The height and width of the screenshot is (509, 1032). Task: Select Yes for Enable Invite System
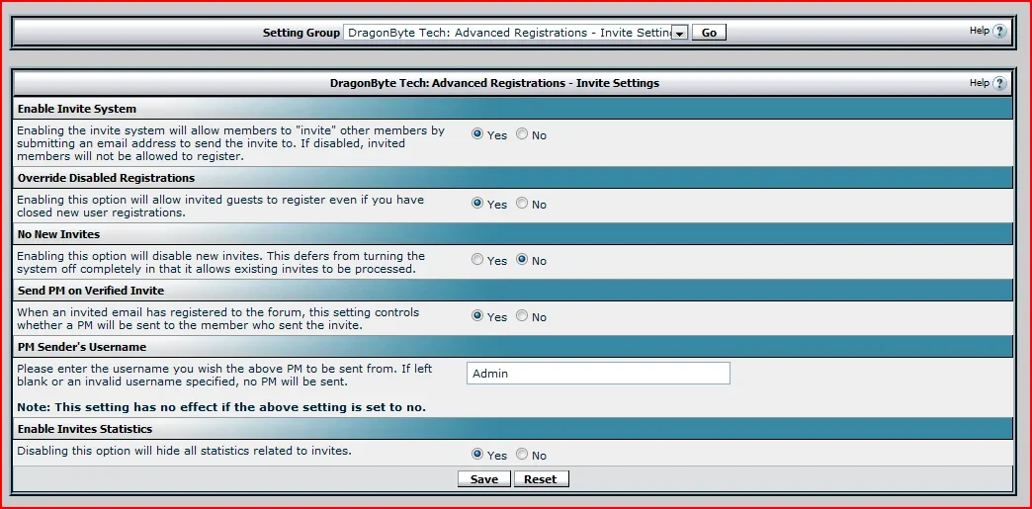pyautogui.click(x=477, y=134)
